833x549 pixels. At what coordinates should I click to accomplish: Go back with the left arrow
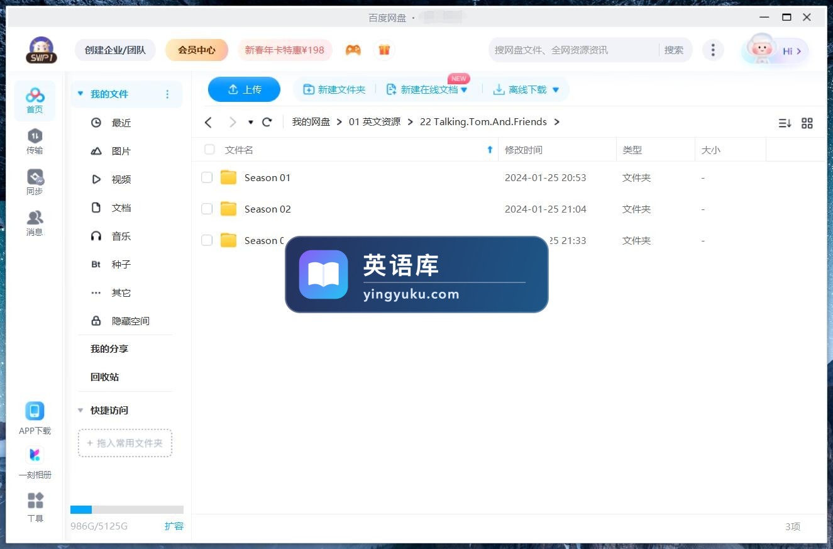point(209,122)
